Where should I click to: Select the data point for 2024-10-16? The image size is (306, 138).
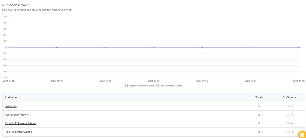tap(202, 47)
